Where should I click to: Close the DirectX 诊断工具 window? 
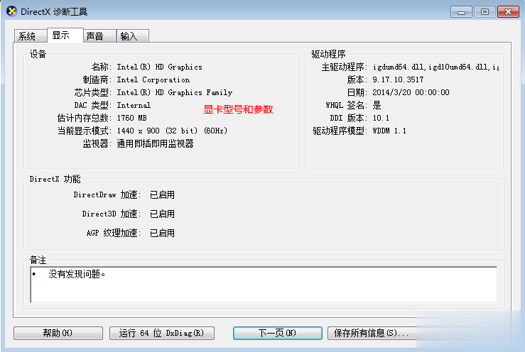[508, 12]
